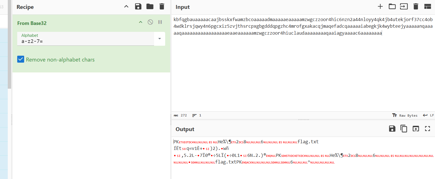
Task: Set breakpoint on From Base32
Action: click(x=160, y=22)
